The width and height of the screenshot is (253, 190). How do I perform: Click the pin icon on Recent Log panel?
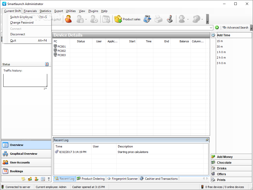click(207, 140)
